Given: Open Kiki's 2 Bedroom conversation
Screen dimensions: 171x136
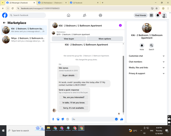Looking at the screenshot, I should [24, 30].
